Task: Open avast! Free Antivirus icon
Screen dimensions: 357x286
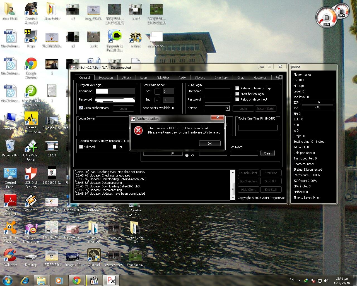Action: (10, 232)
